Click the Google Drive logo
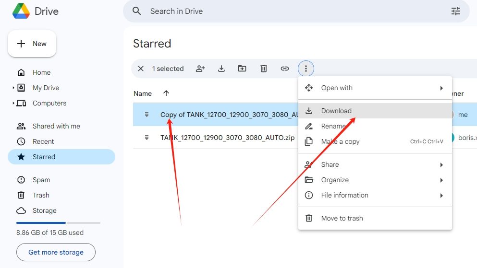477x268 pixels. point(21,11)
